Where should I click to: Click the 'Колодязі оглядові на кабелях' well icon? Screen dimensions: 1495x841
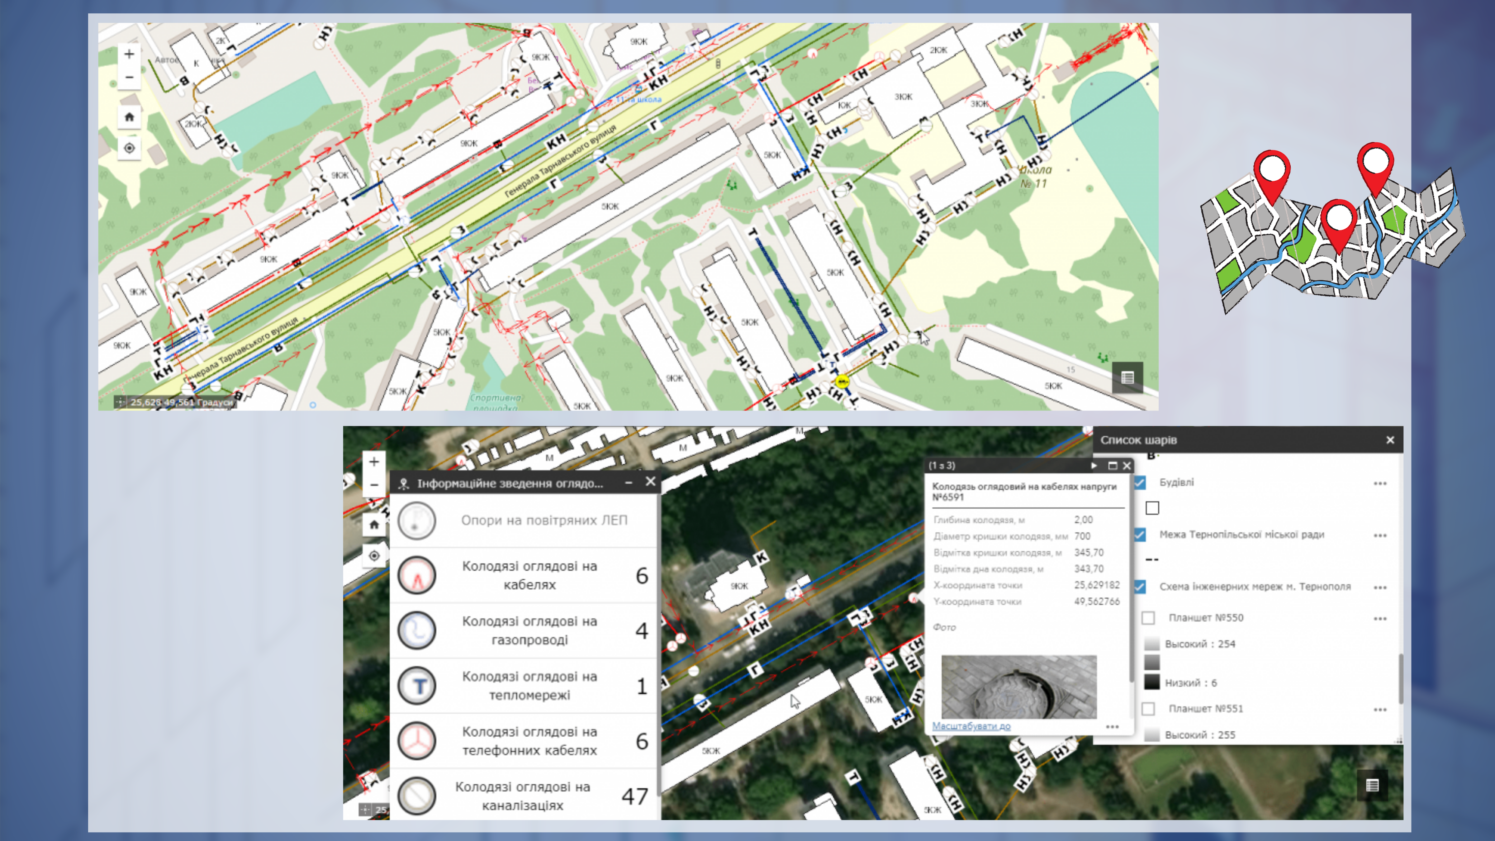click(x=417, y=575)
